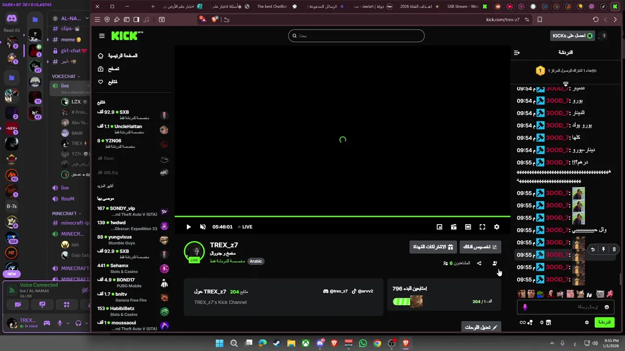Reply to the highlighted chat message
Screen dimensions: 625x351
click(x=593, y=249)
